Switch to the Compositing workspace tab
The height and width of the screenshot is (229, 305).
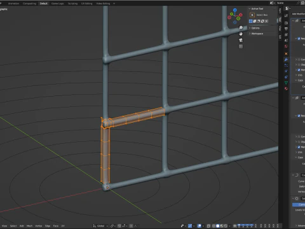pyautogui.click(x=29, y=4)
